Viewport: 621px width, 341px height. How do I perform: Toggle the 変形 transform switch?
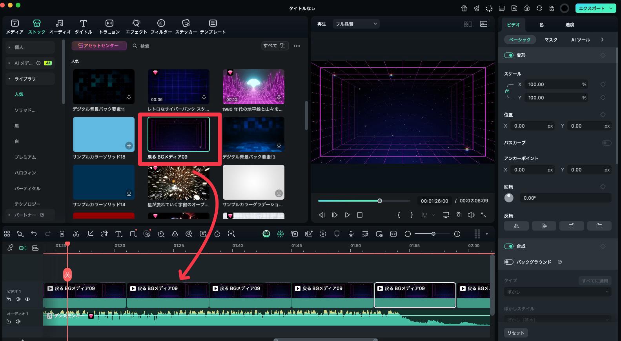[x=509, y=55]
